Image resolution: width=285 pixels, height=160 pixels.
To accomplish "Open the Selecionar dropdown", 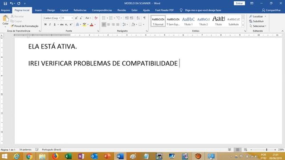I will click(x=258, y=26).
